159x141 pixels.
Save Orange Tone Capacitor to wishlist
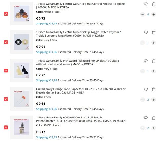coord(146,89)
